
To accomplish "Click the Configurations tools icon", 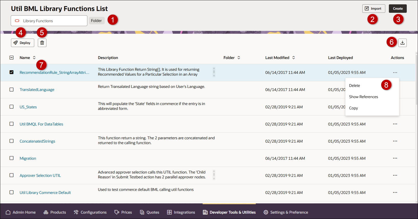I will tap(76, 212).
